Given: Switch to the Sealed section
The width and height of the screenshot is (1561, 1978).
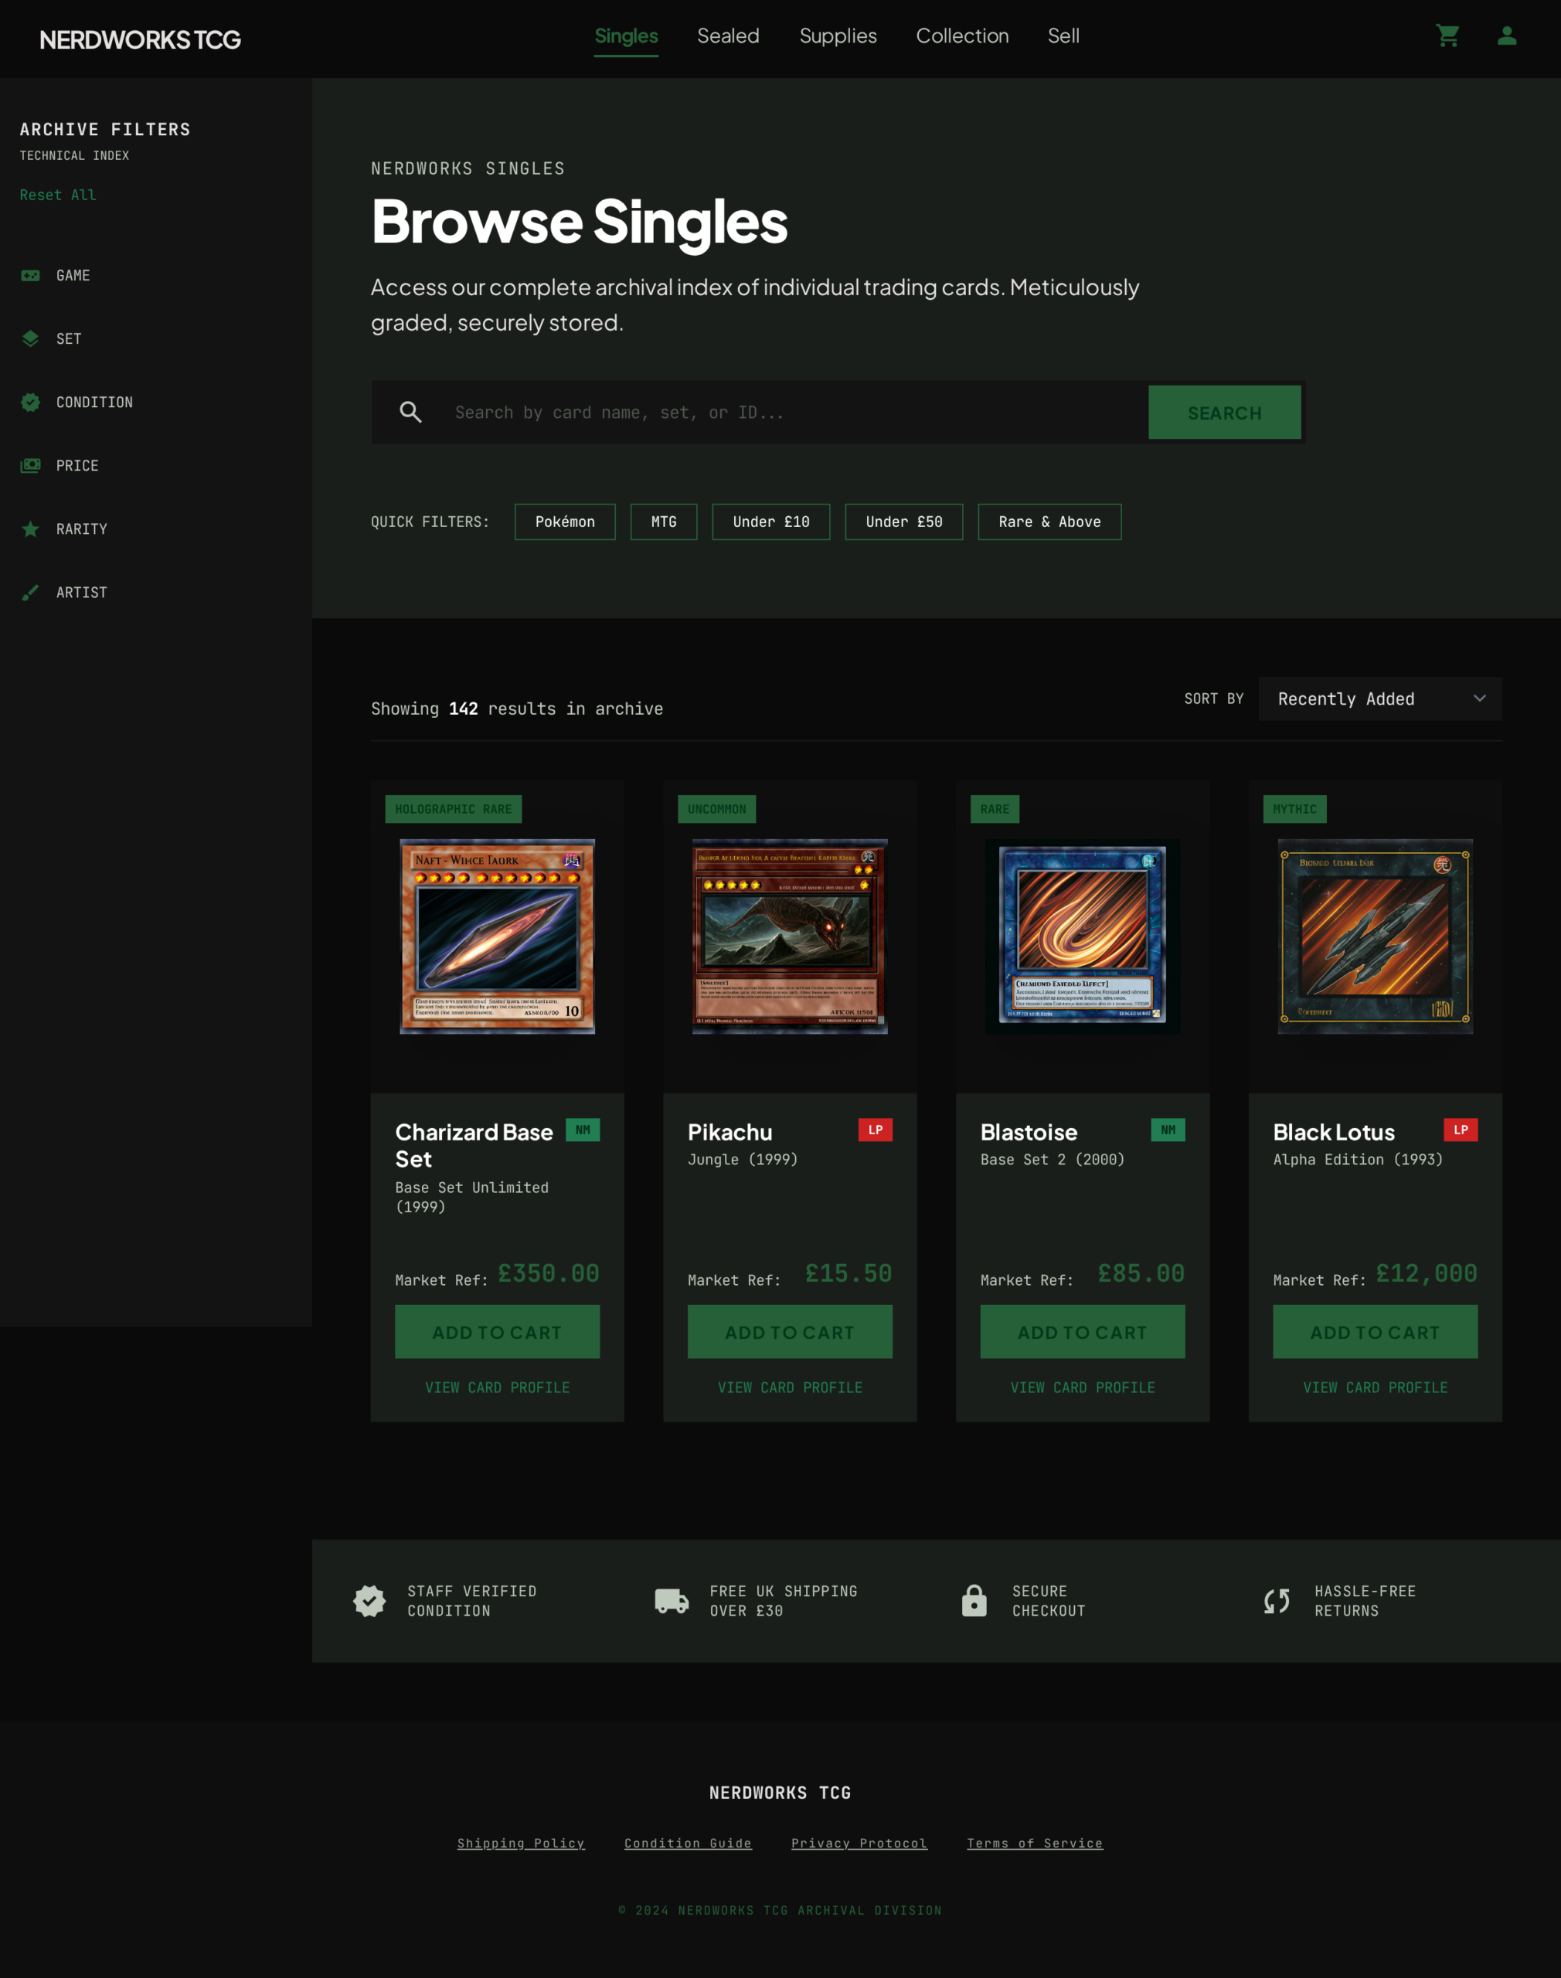Looking at the screenshot, I should [x=727, y=36].
